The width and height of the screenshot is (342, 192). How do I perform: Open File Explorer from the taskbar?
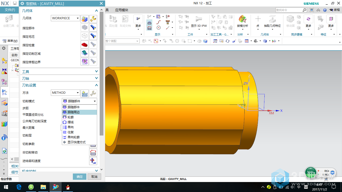pos(43,187)
